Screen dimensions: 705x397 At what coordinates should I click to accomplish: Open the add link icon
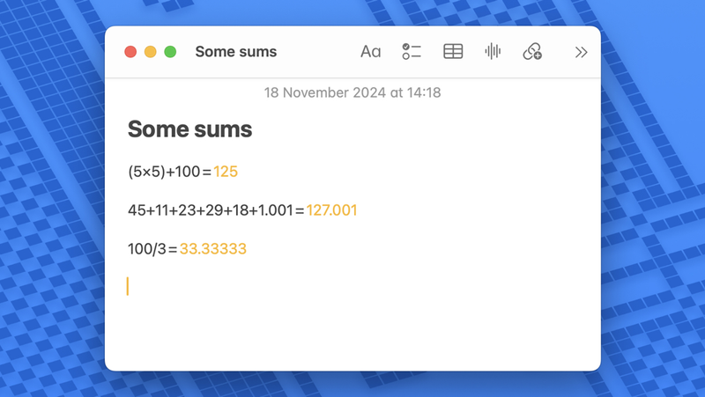coord(532,52)
